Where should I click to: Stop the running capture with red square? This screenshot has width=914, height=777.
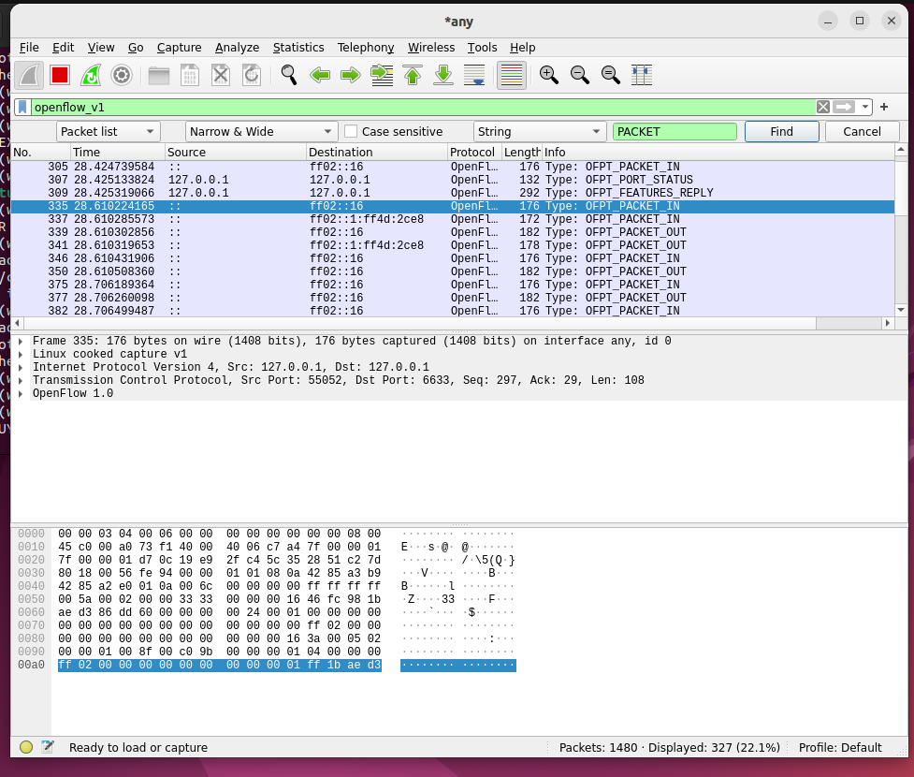(60, 75)
